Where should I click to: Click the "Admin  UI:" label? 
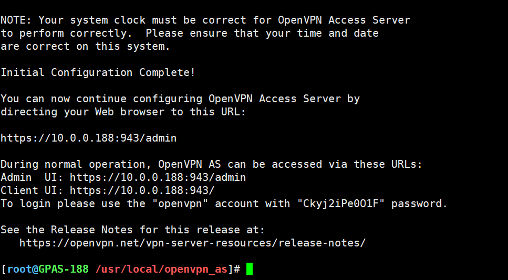pos(32,178)
